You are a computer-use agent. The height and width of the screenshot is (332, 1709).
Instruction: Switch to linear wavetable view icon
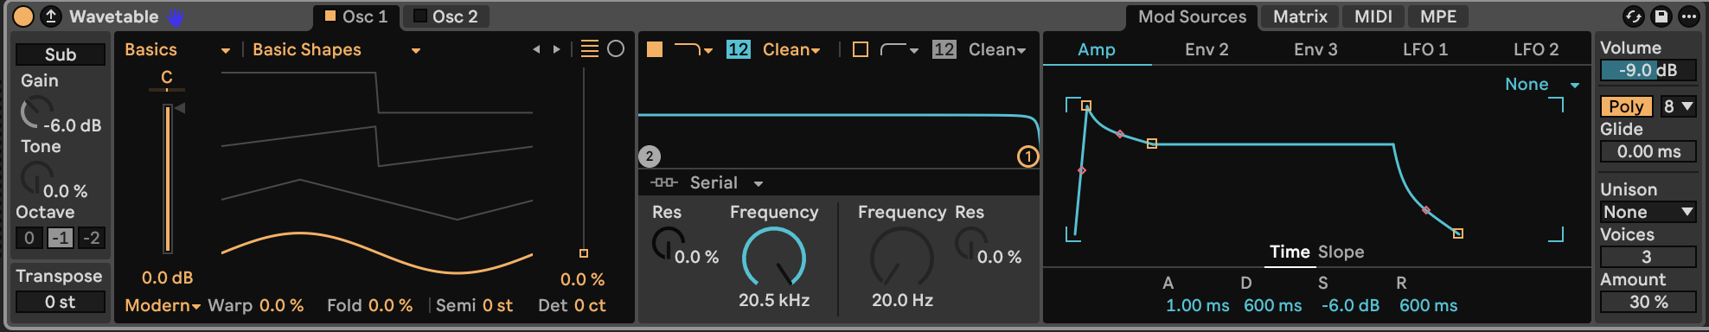pyautogui.click(x=590, y=49)
